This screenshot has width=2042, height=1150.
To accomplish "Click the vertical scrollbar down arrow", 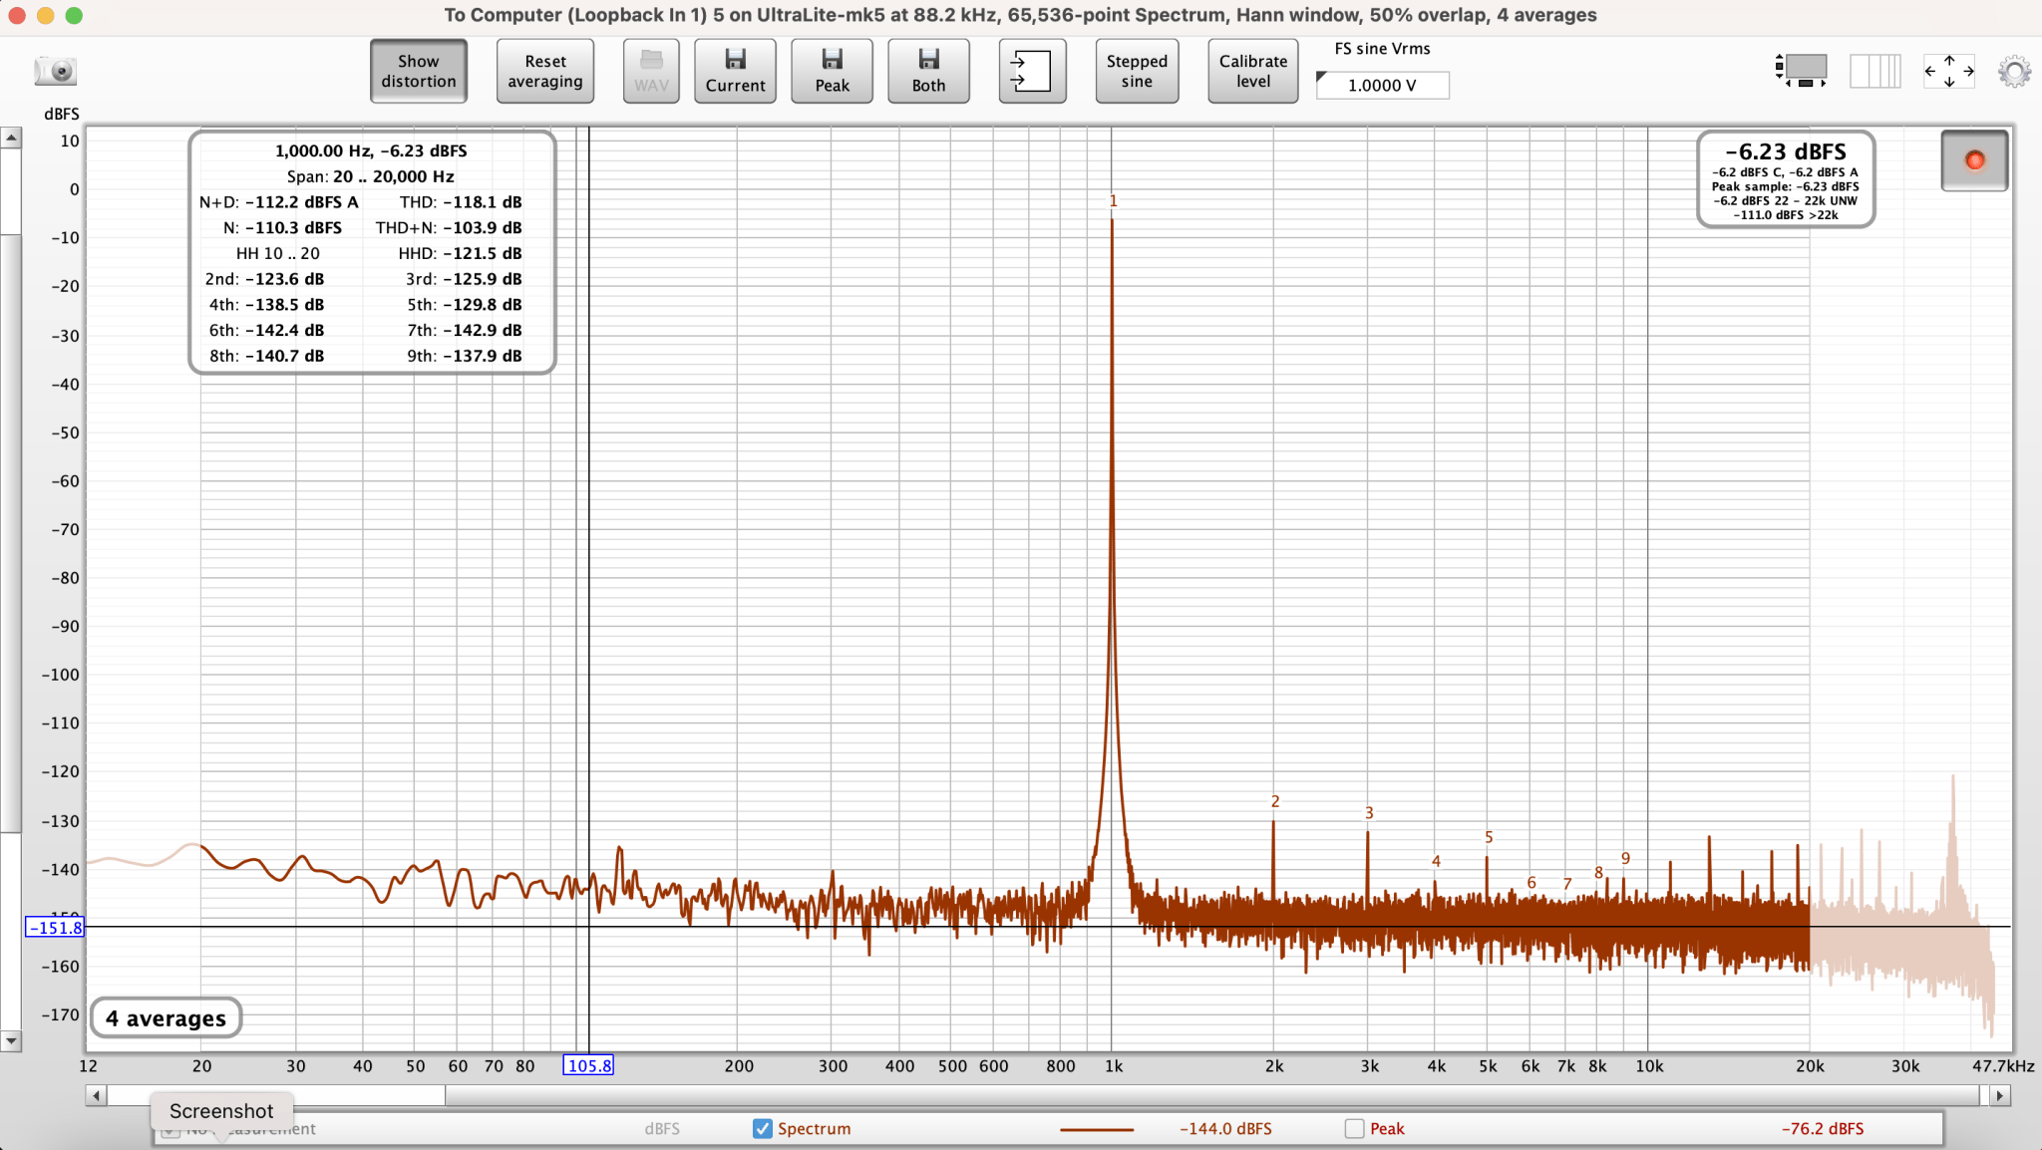I will click(11, 1040).
